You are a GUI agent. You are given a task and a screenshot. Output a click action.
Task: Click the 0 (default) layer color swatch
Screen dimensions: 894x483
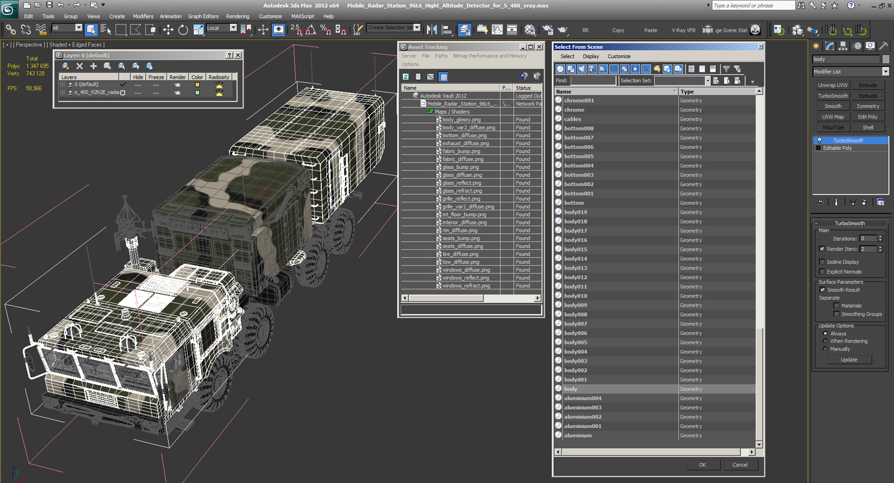click(x=197, y=85)
